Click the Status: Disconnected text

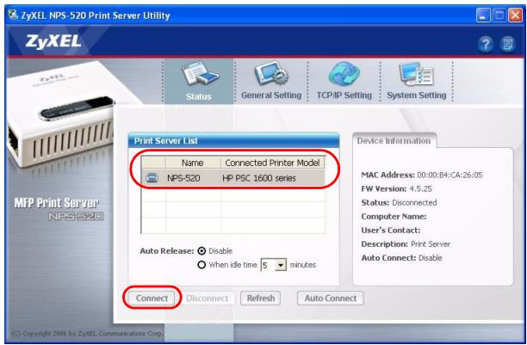pos(399,202)
